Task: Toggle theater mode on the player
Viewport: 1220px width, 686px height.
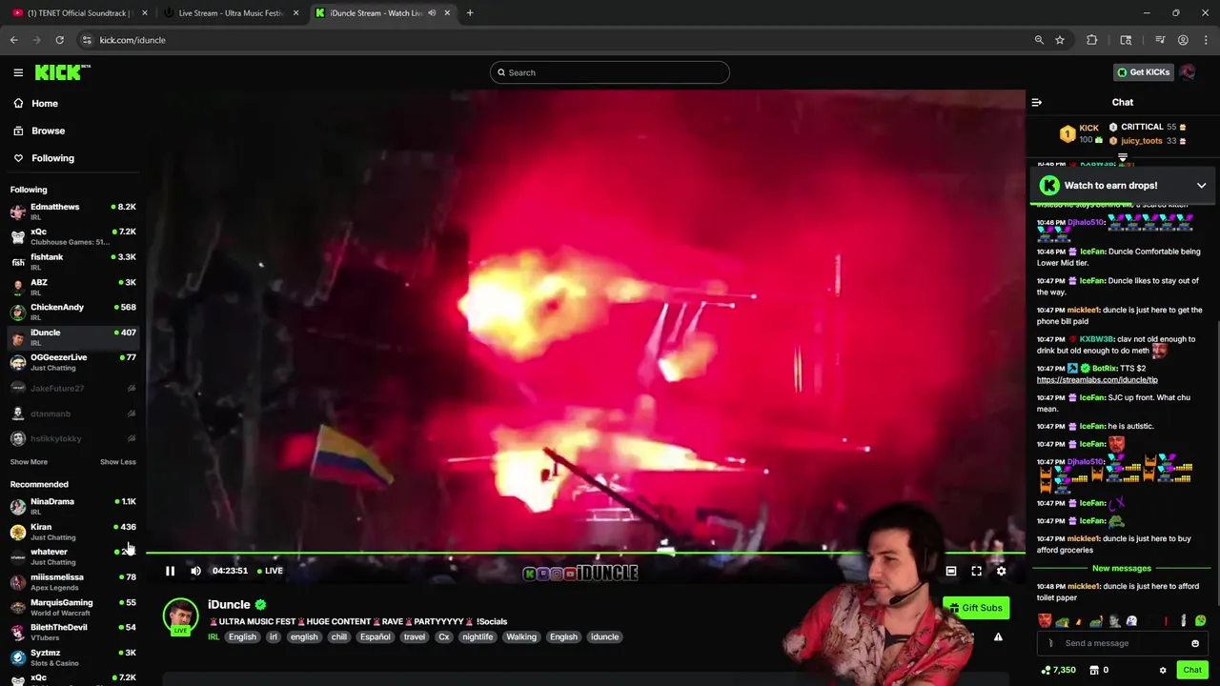Action: (x=950, y=571)
